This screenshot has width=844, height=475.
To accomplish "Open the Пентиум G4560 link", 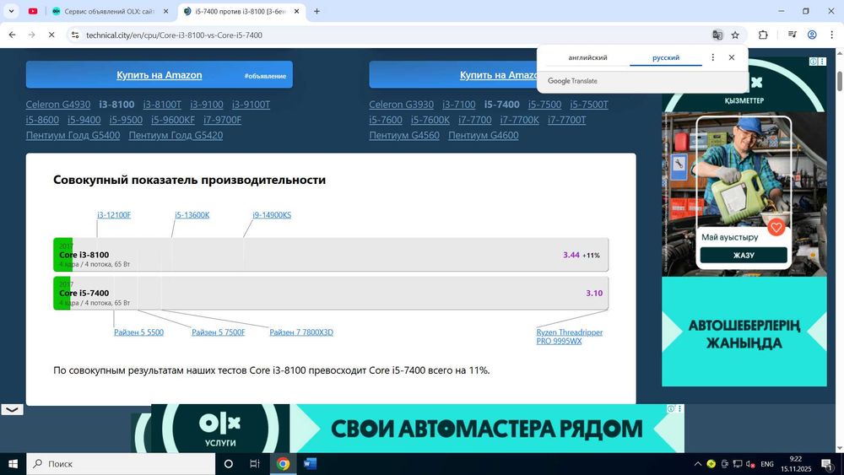I will coord(404,136).
